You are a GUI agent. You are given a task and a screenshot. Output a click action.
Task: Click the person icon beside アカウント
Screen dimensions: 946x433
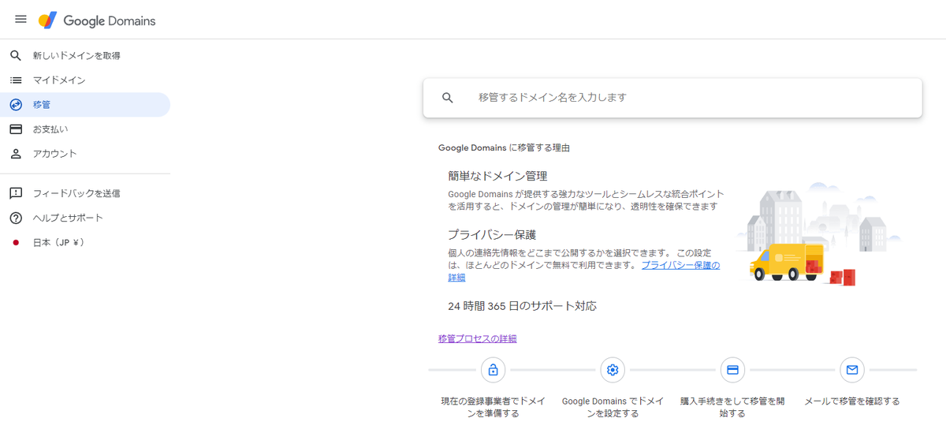pyautogui.click(x=16, y=154)
